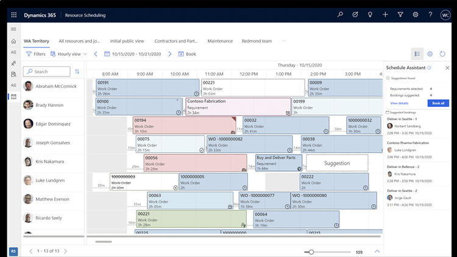
Task: Open the lightbulb assistant icon
Action: pos(370,14)
